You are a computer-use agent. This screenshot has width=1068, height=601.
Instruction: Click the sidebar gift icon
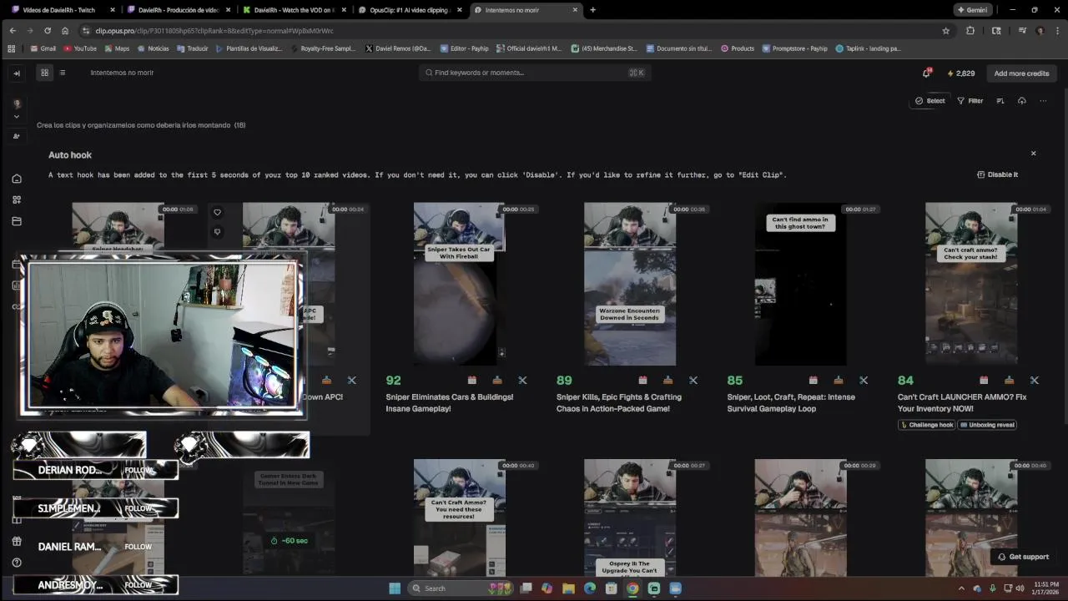pyautogui.click(x=17, y=541)
